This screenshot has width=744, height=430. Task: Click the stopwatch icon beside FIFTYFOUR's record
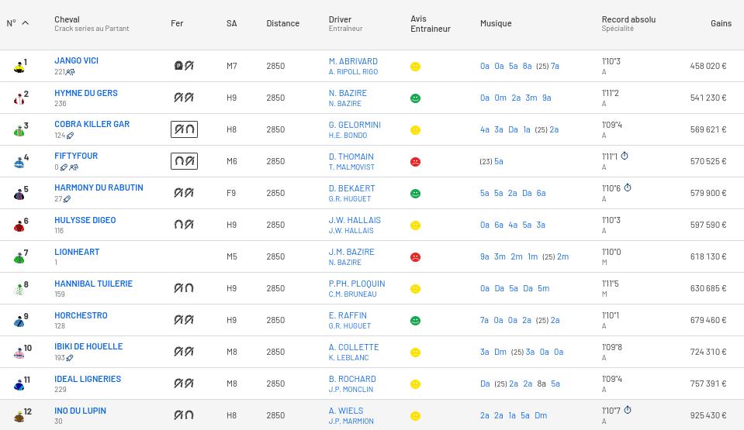point(625,156)
